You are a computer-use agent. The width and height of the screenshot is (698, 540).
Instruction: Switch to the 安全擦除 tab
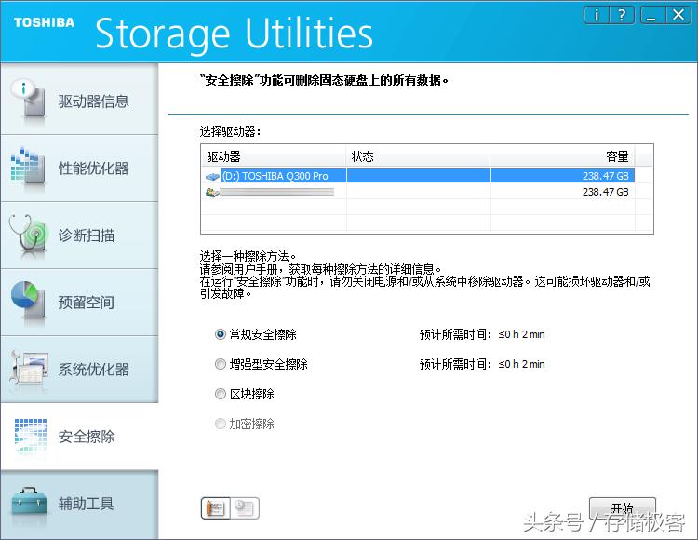tap(87, 437)
